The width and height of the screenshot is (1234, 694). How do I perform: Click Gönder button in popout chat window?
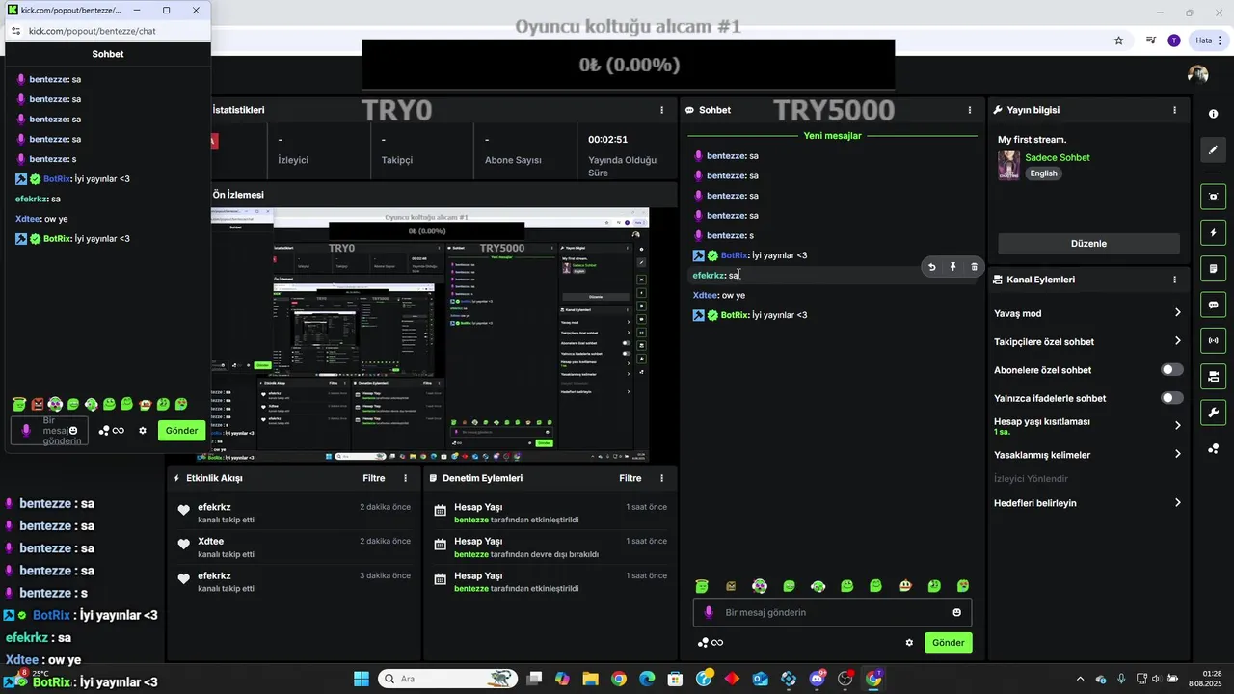point(181,431)
